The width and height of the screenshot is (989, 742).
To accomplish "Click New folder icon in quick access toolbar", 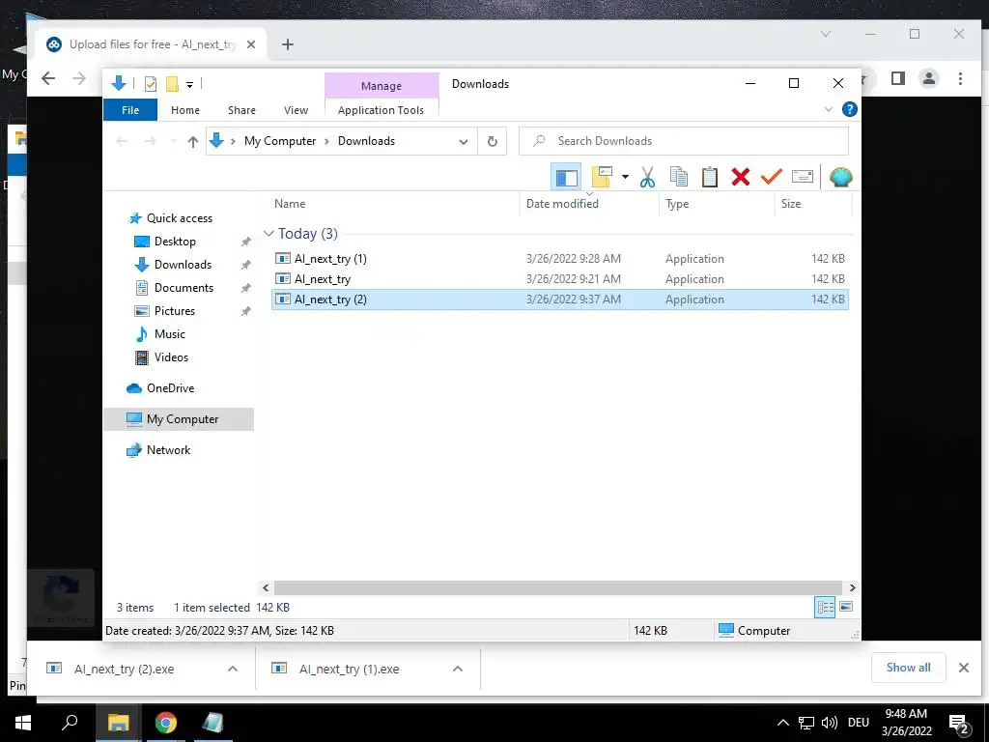I will pos(172,83).
